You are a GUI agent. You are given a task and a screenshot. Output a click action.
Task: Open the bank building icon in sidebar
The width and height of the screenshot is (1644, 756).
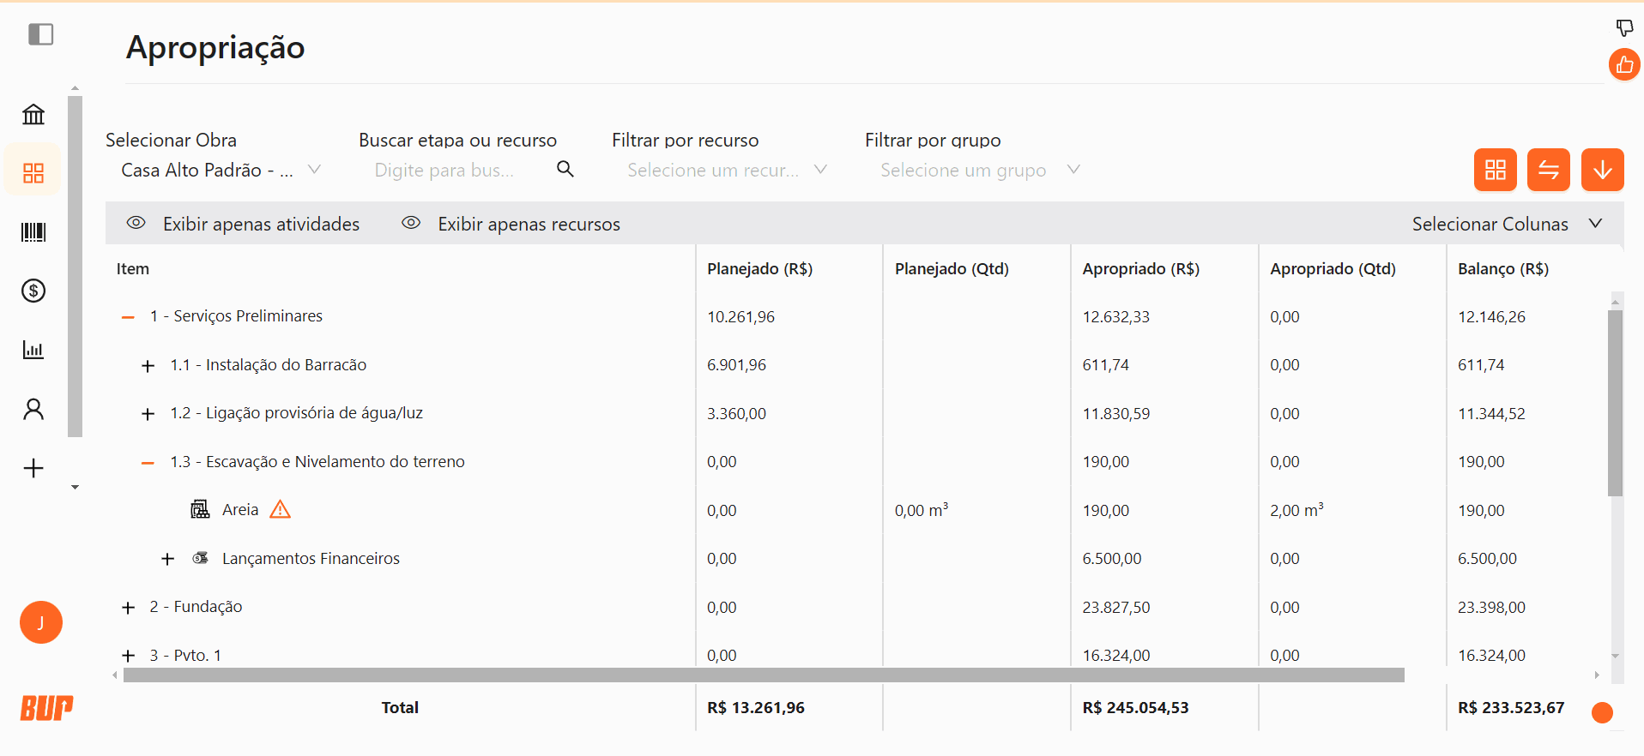coord(33,114)
